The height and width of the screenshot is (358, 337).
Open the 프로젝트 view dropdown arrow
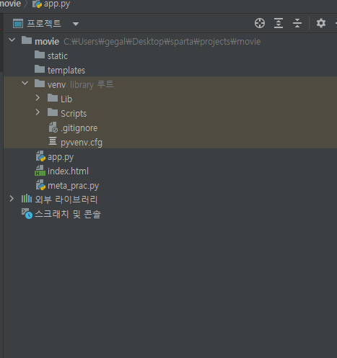click(x=76, y=24)
